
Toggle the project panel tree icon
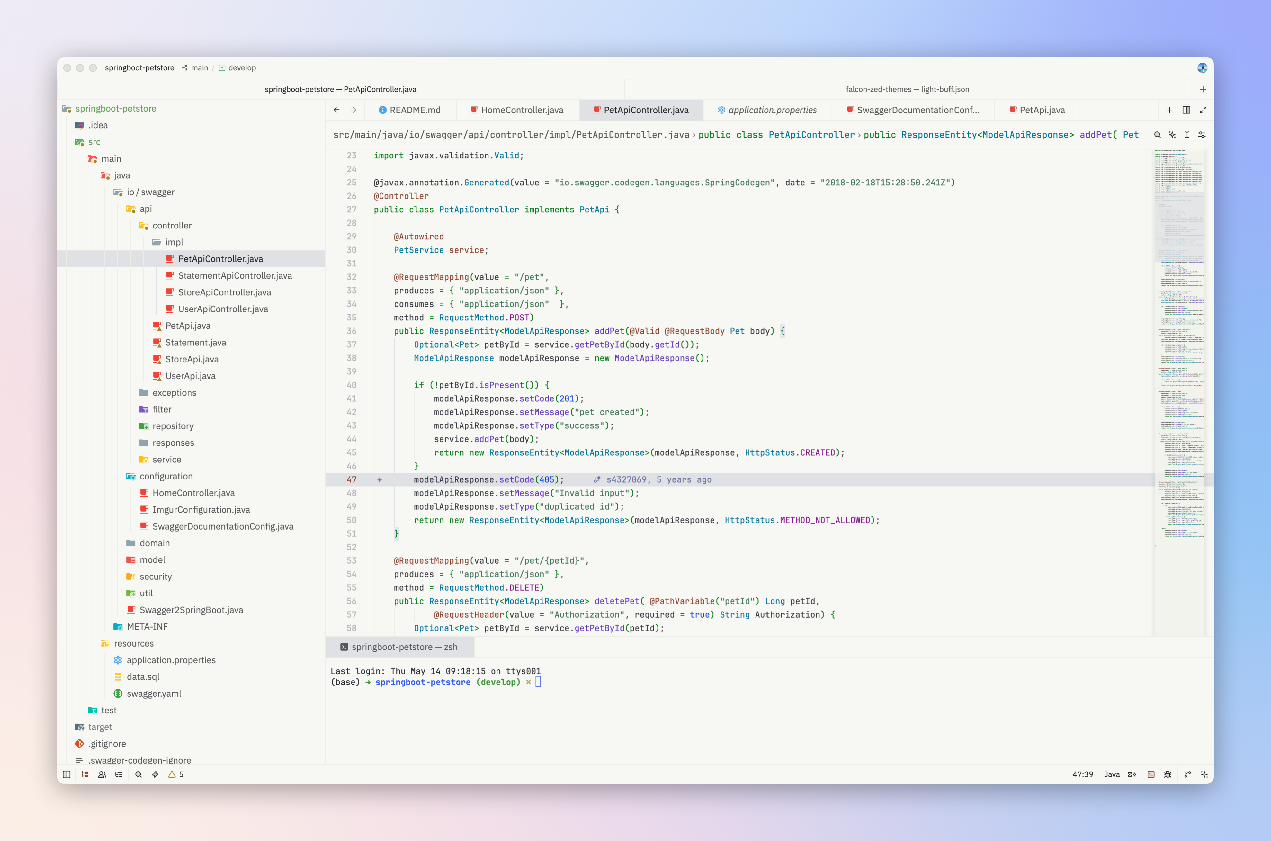click(85, 774)
